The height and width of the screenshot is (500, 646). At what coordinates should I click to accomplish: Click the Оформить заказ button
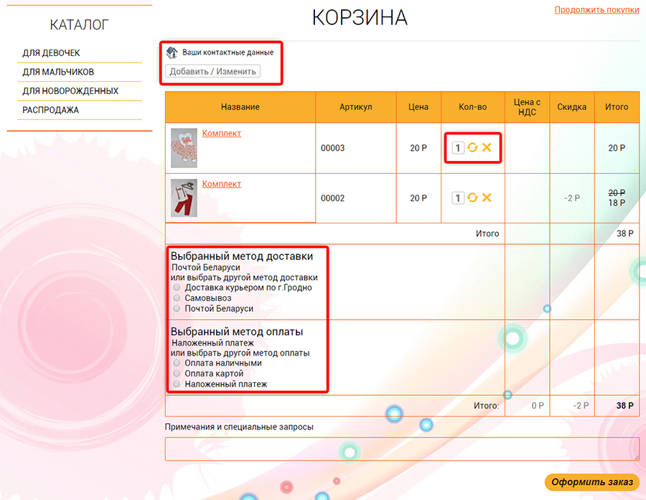click(592, 482)
